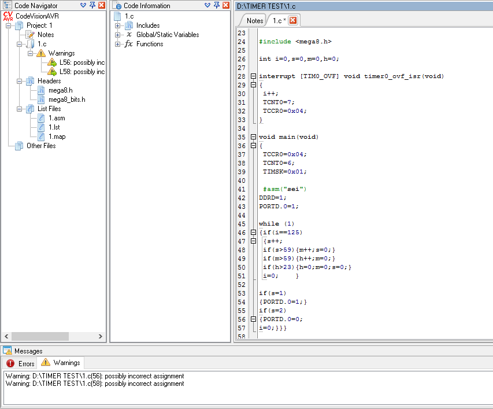Pin the Code Information panel
This screenshot has height=409, width=493.
[x=217, y=5]
